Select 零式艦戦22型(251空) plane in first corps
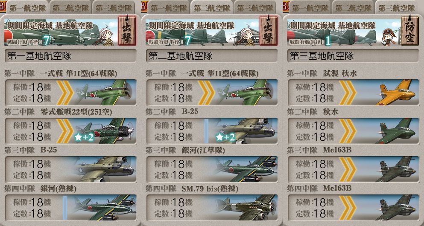Screen dimensions: 424x226 pos(71,130)
